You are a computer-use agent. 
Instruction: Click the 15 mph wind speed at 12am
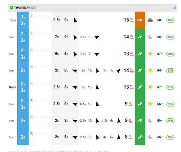click(129, 20)
